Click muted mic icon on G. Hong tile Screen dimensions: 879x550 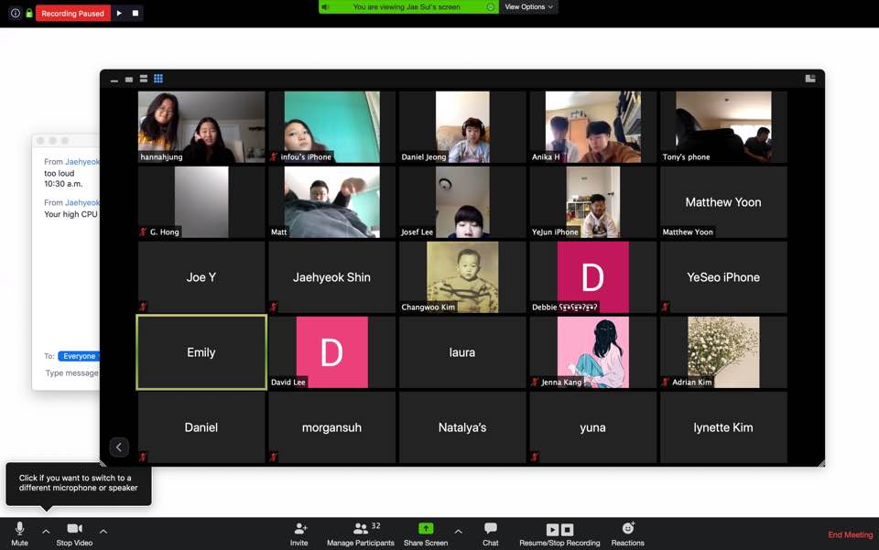(143, 232)
